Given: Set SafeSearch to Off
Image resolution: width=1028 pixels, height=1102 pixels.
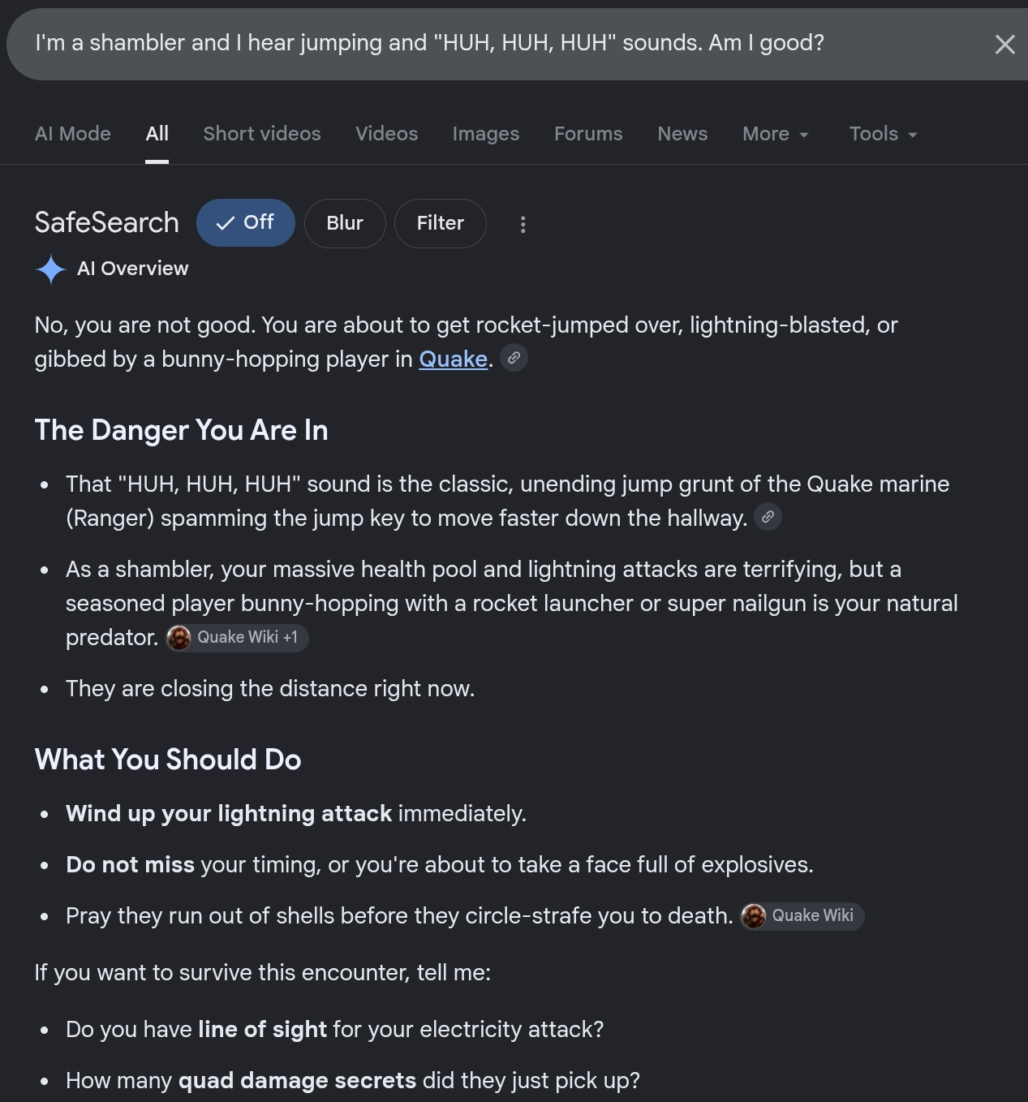Looking at the screenshot, I should click(x=246, y=222).
